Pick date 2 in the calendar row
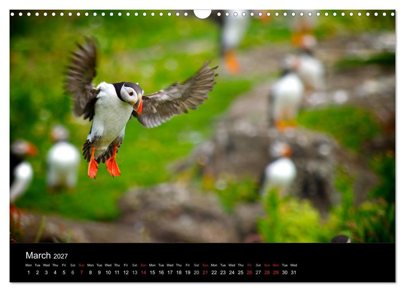The image size is (405, 292). click(x=38, y=272)
